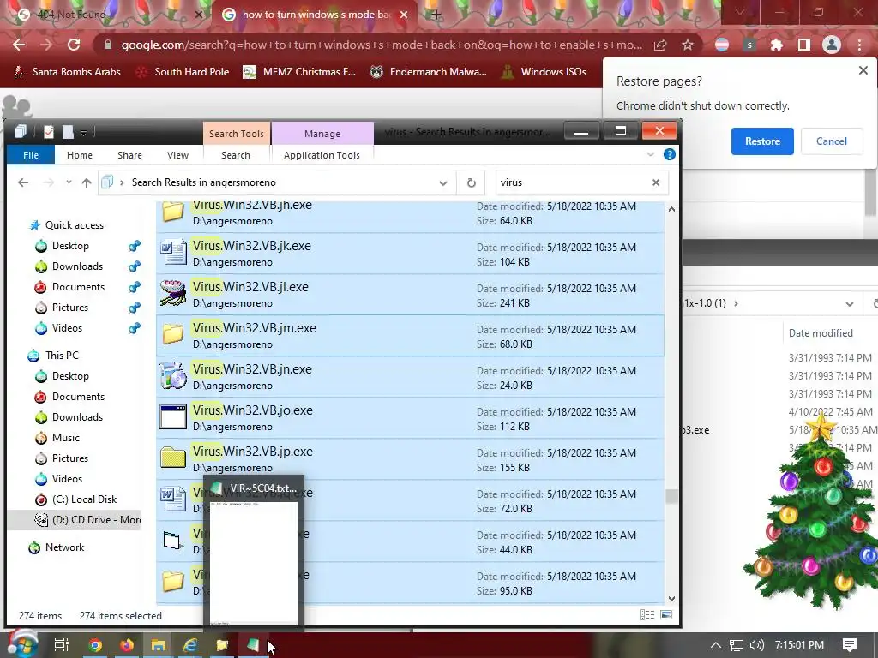This screenshot has width=878, height=658.
Task: Select Virus.Win32.VB.jl.exe file icon
Action: 173,295
